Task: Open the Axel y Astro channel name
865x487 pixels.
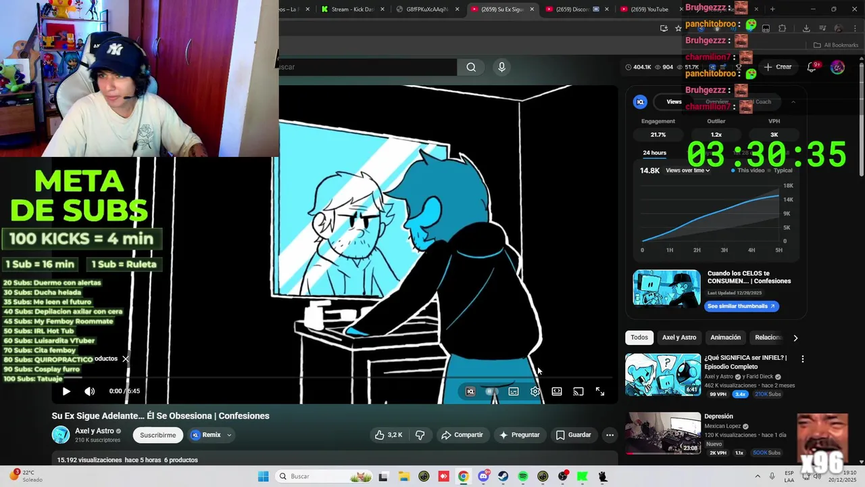Action: point(95,431)
